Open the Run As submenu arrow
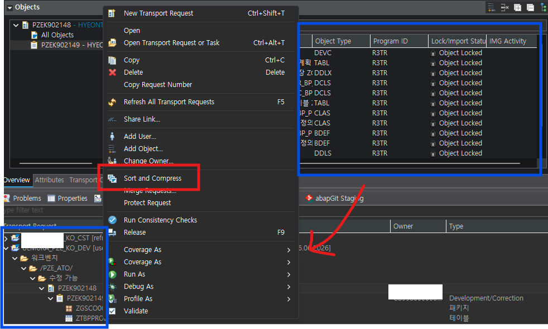 click(289, 274)
